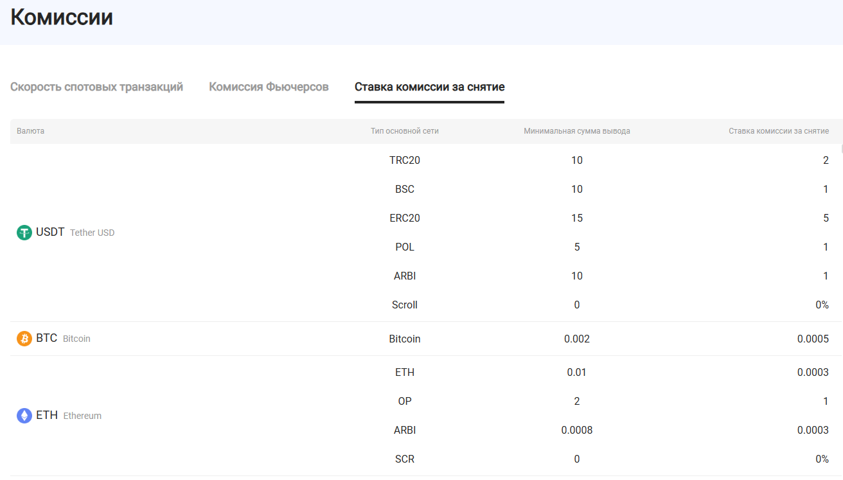Click the blue Ethereum coin icon
Image resolution: width=843 pixels, height=480 pixels.
24,416
